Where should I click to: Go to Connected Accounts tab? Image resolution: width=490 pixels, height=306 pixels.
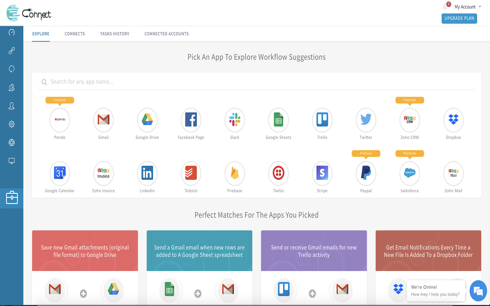coord(167,34)
